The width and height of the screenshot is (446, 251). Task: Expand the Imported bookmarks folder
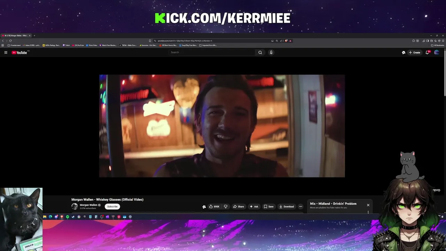208,45
